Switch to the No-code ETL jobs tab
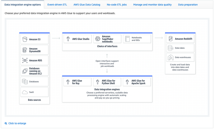 pyautogui.click(x=117, y=5)
